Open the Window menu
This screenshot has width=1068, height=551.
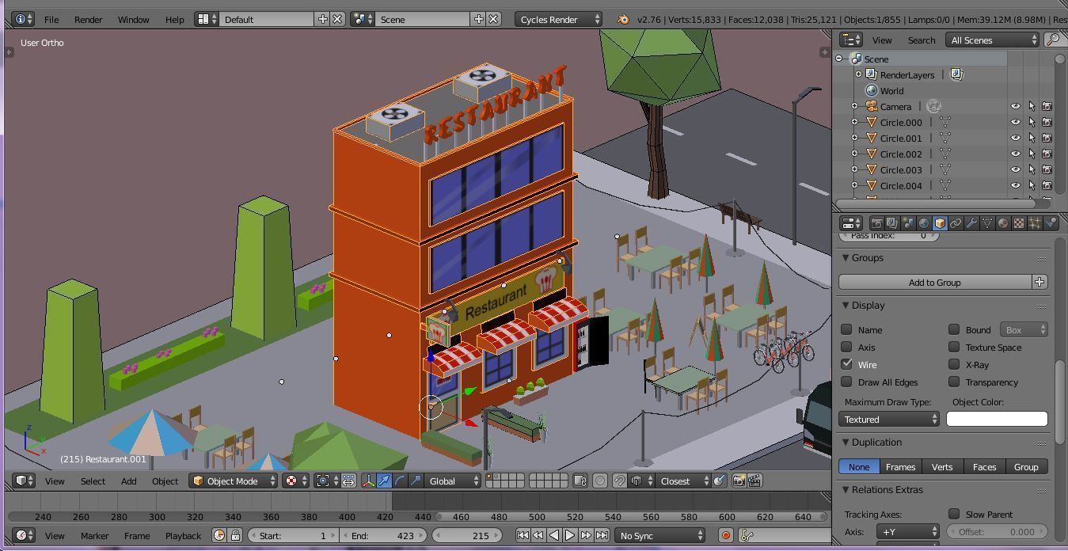[133, 19]
